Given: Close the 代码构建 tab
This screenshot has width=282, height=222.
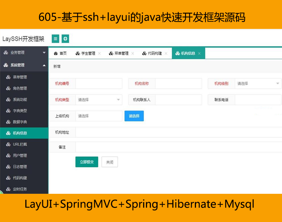Looking at the screenshot, I should coord(166,54).
